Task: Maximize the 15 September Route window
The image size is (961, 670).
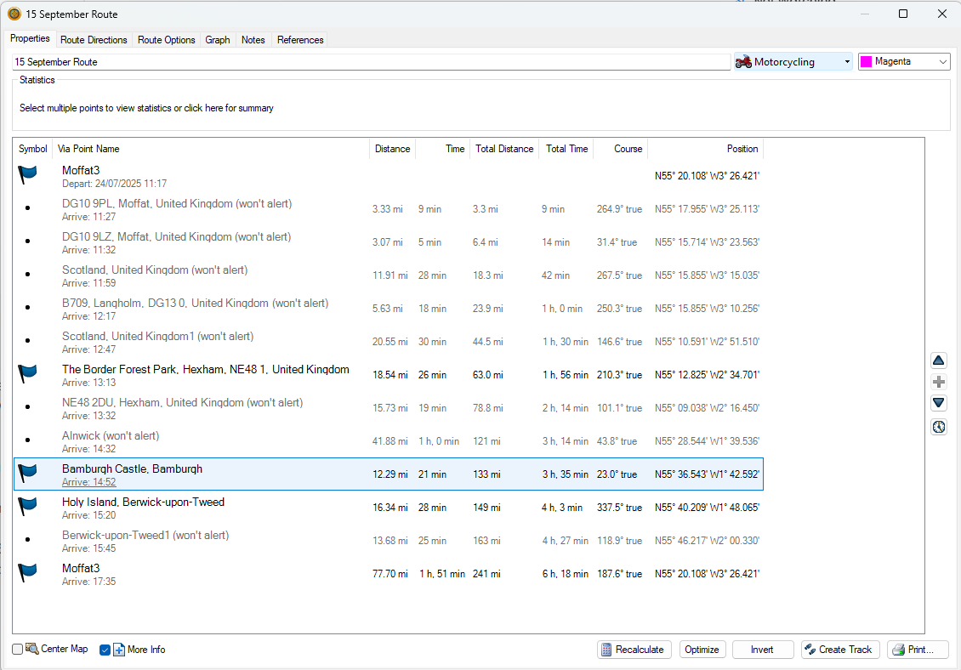Action: 903,14
